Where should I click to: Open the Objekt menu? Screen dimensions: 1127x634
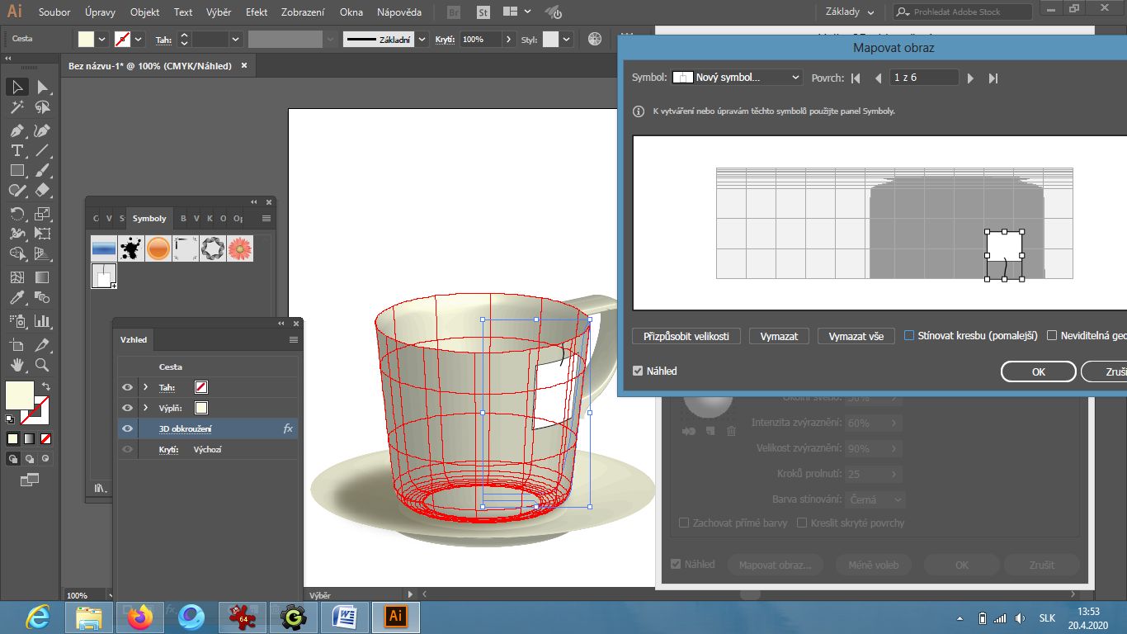tap(145, 12)
